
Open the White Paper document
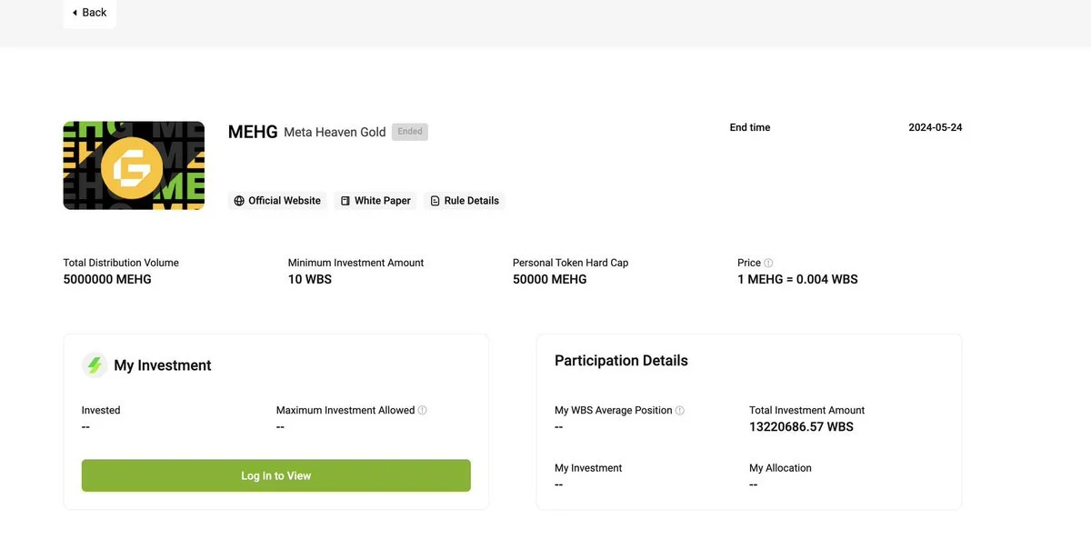coord(375,201)
